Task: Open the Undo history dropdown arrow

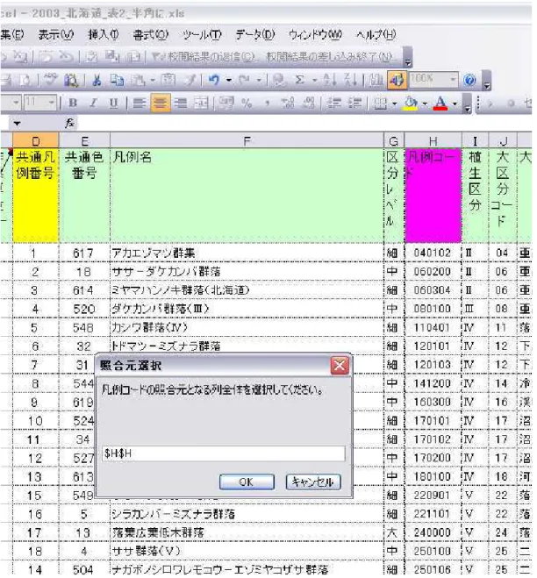Action: tap(229, 81)
